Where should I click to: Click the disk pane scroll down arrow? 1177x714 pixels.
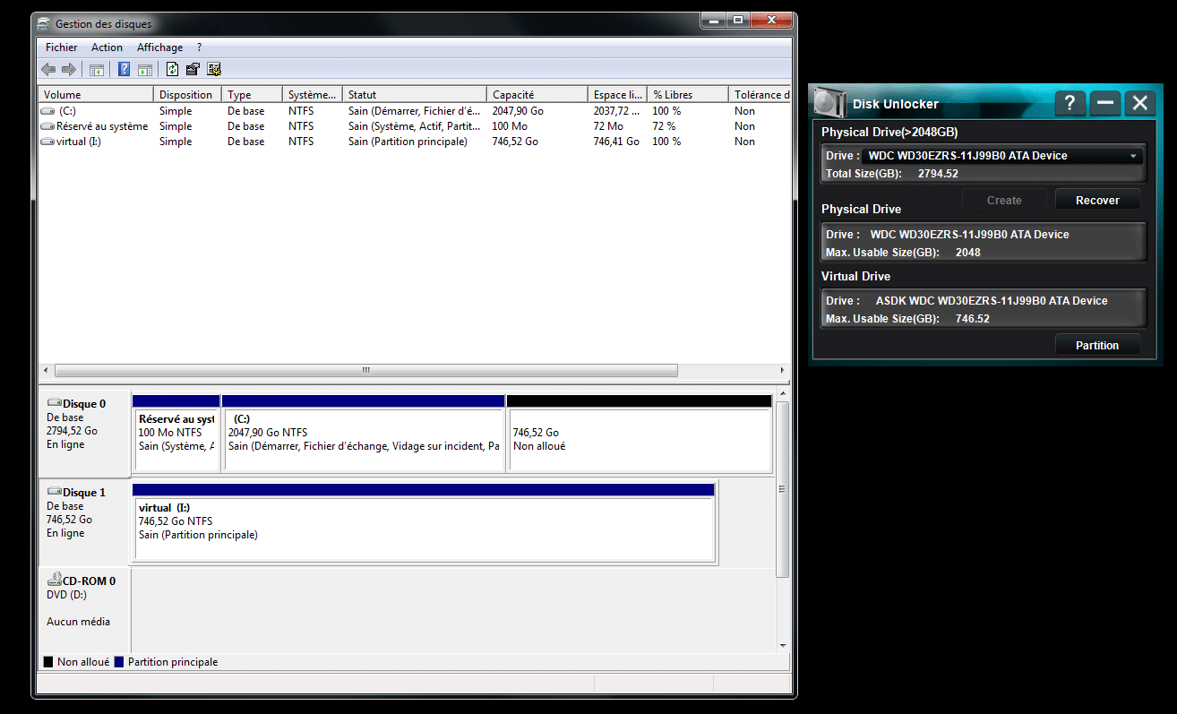[x=782, y=645]
